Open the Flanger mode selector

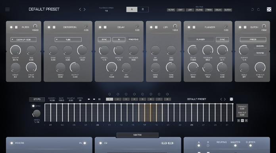(x=201, y=40)
